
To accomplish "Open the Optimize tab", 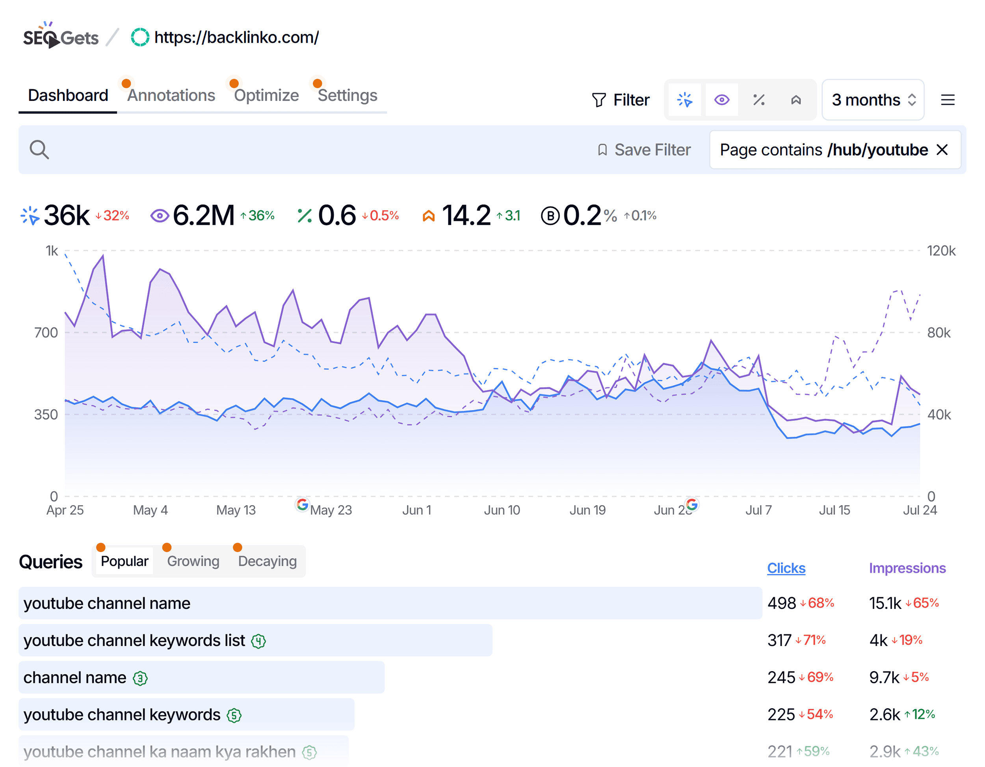I will tap(266, 95).
